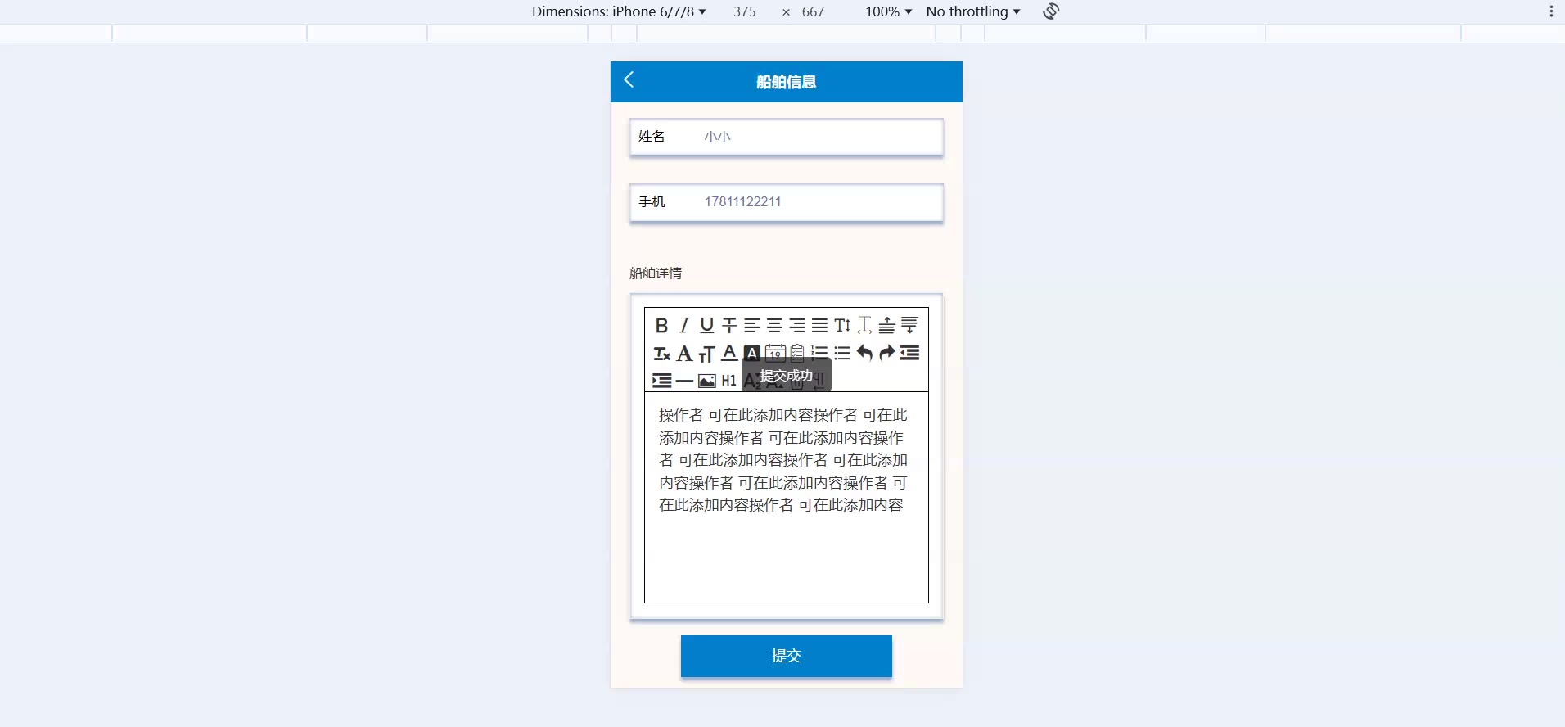The height and width of the screenshot is (727, 1565).
Task: Undo the last edit
Action: [864, 353]
